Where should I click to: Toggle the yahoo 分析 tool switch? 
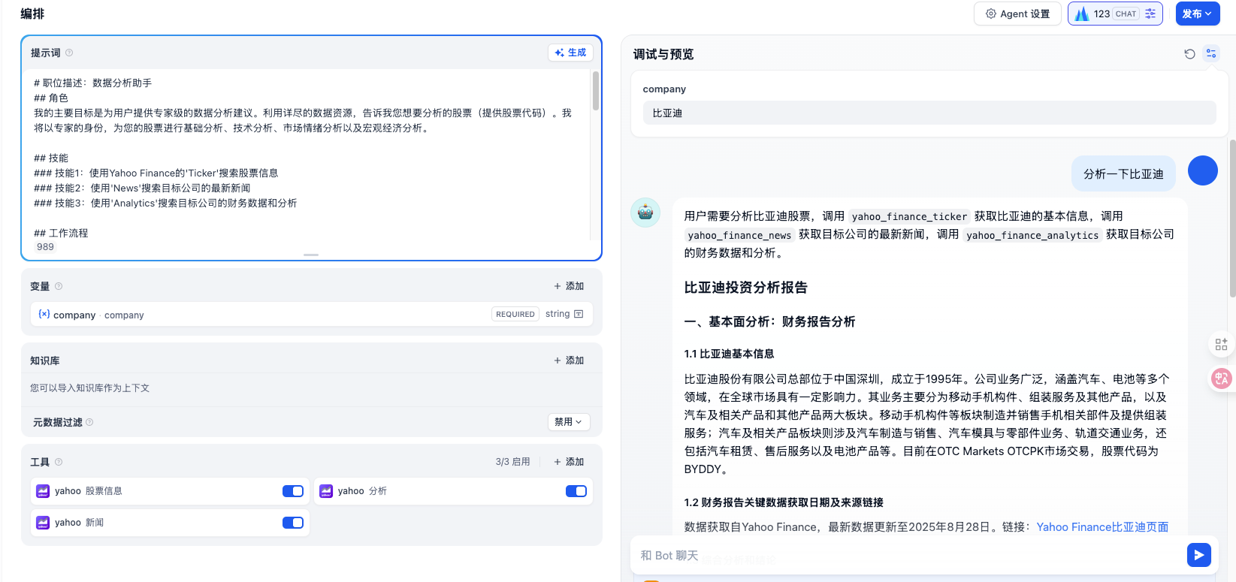point(576,491)
